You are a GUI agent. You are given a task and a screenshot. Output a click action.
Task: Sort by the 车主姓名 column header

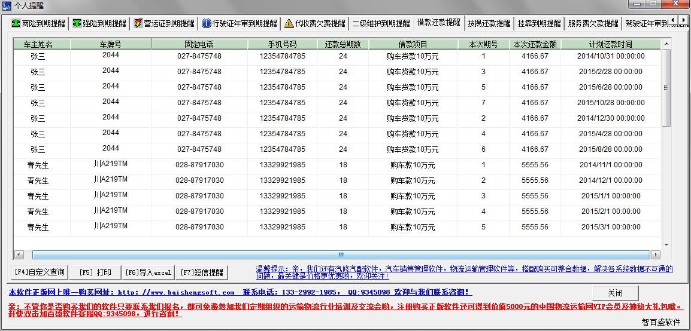(x=41, y=44)
